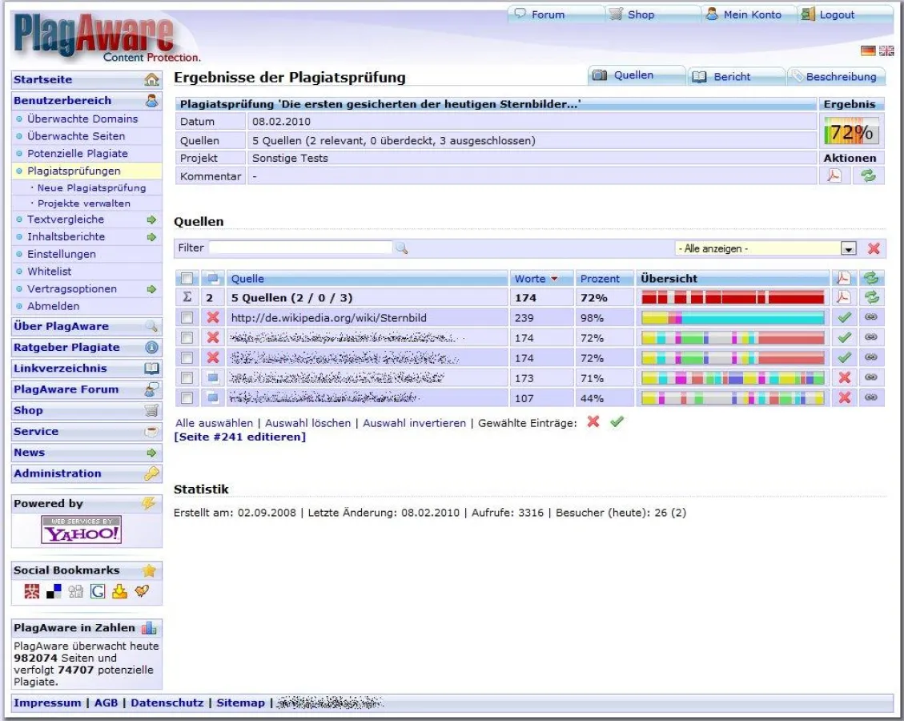
Task: Click the refresh icon in the sum row
Action: click(871, 297)
